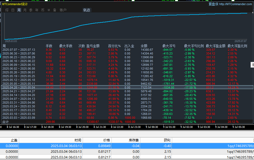This screenshot has height=160, width=254.
Task: Open the http://MTCommander.com link
Action: point(236,4)
